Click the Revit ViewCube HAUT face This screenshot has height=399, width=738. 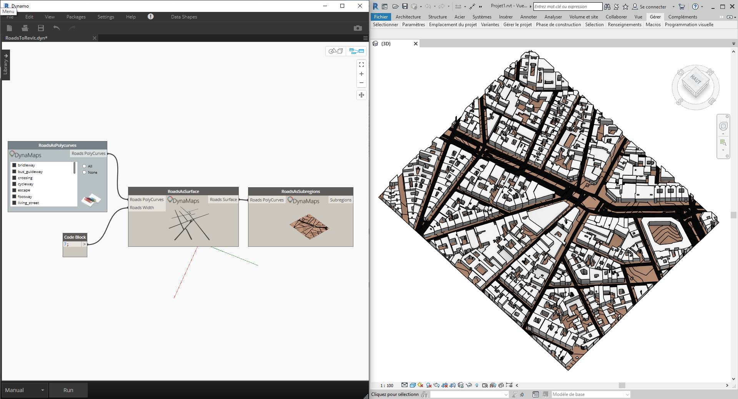(x=696, y=80)
